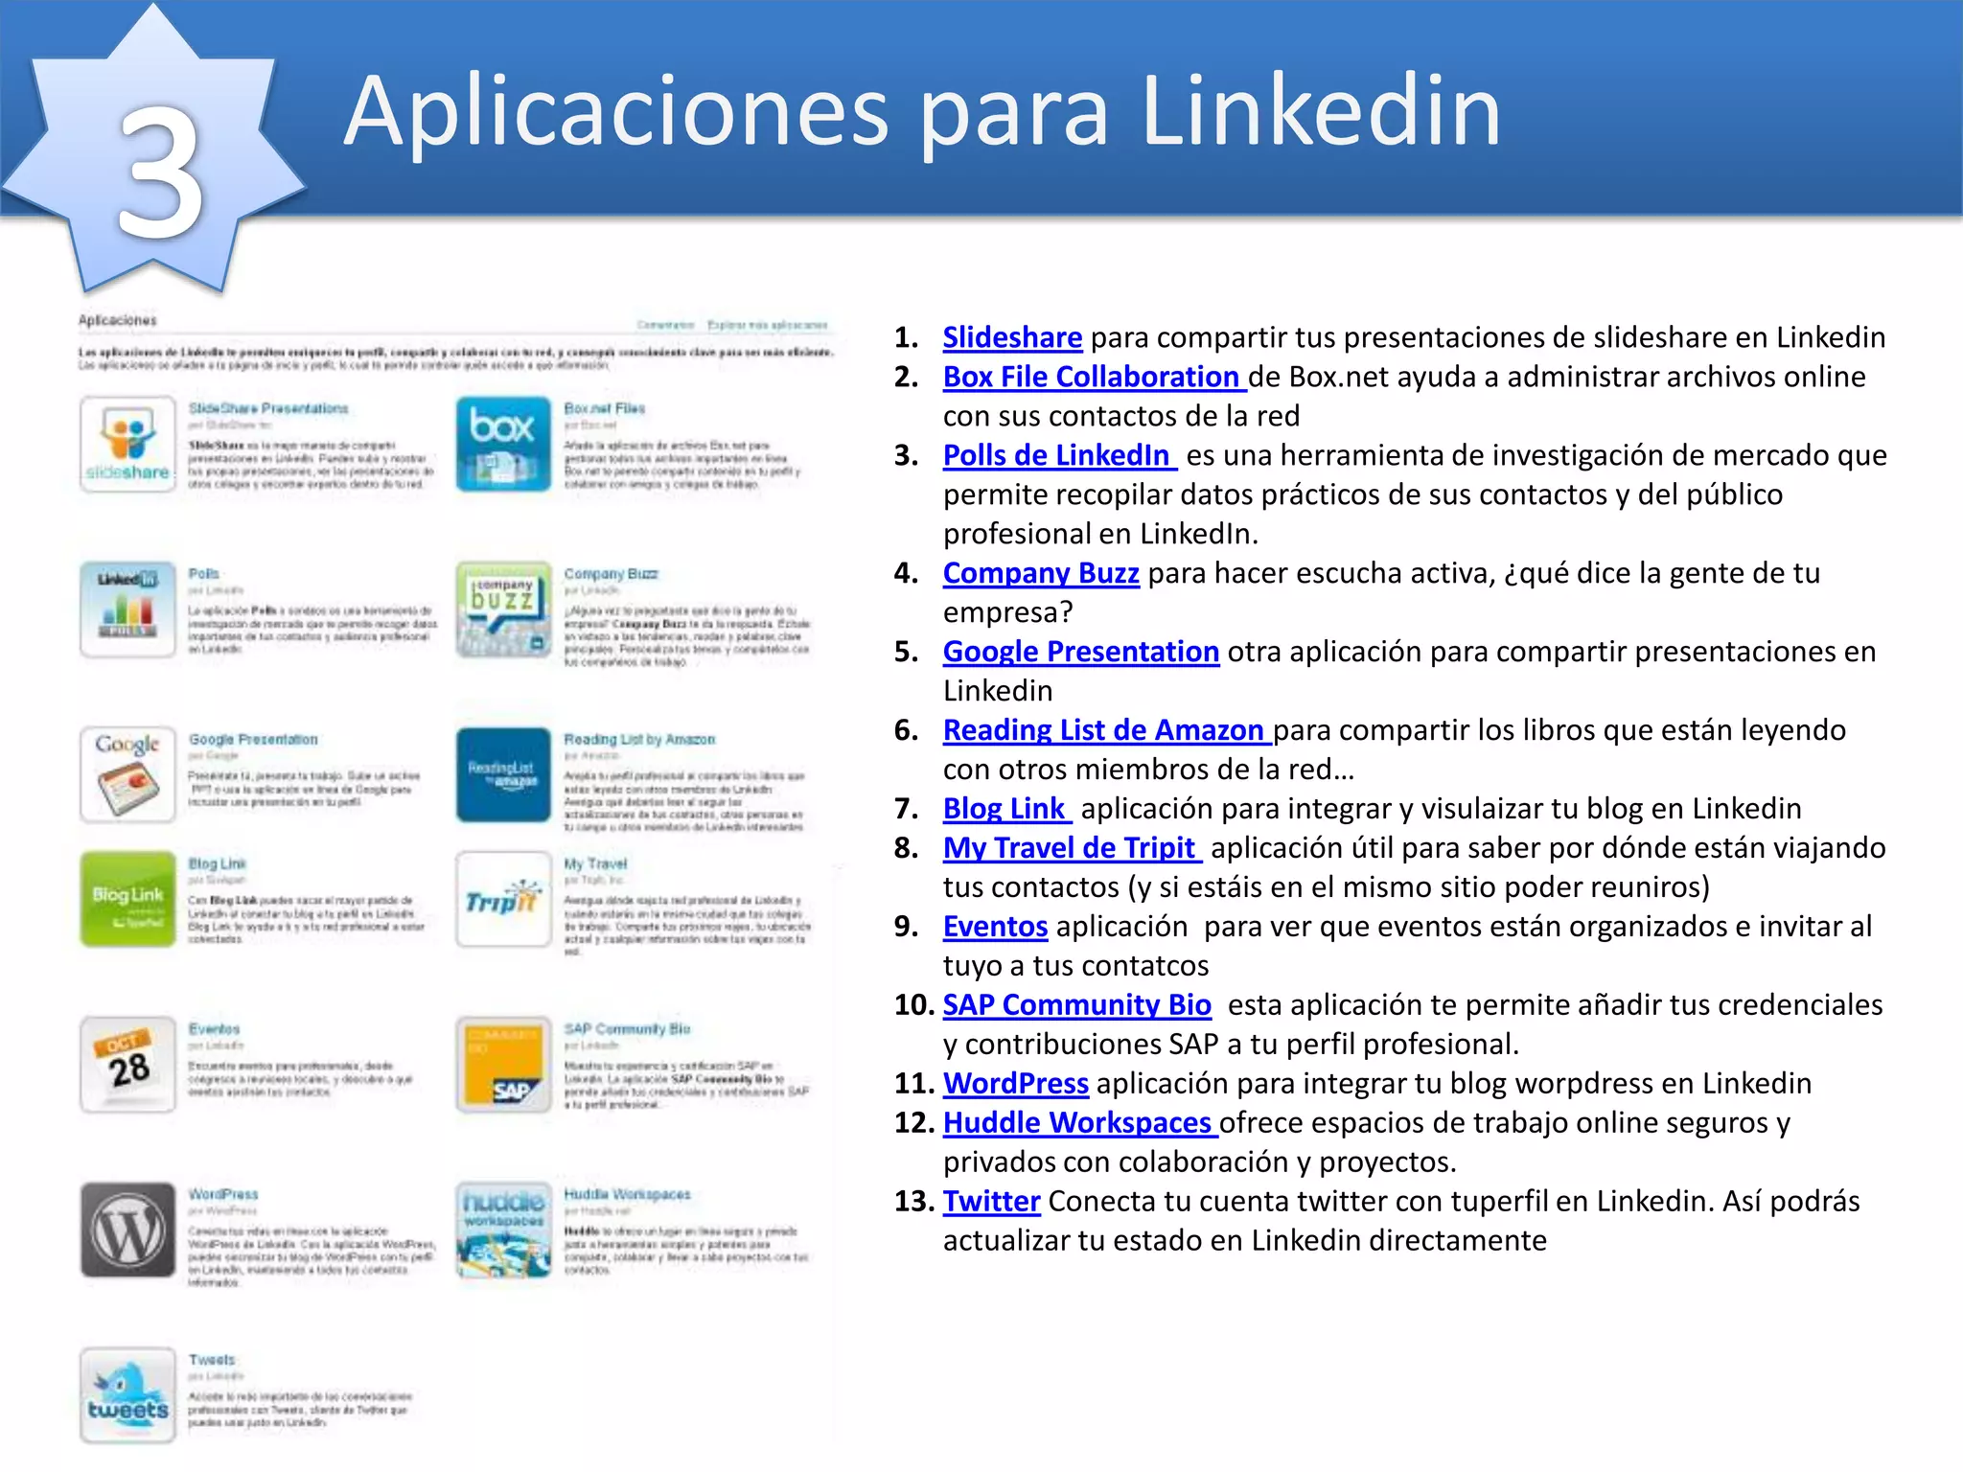Viewport: 1963px width, 1472px height.
Task: Click the Blog Link title in screenshot
Action: coord(218,863)
